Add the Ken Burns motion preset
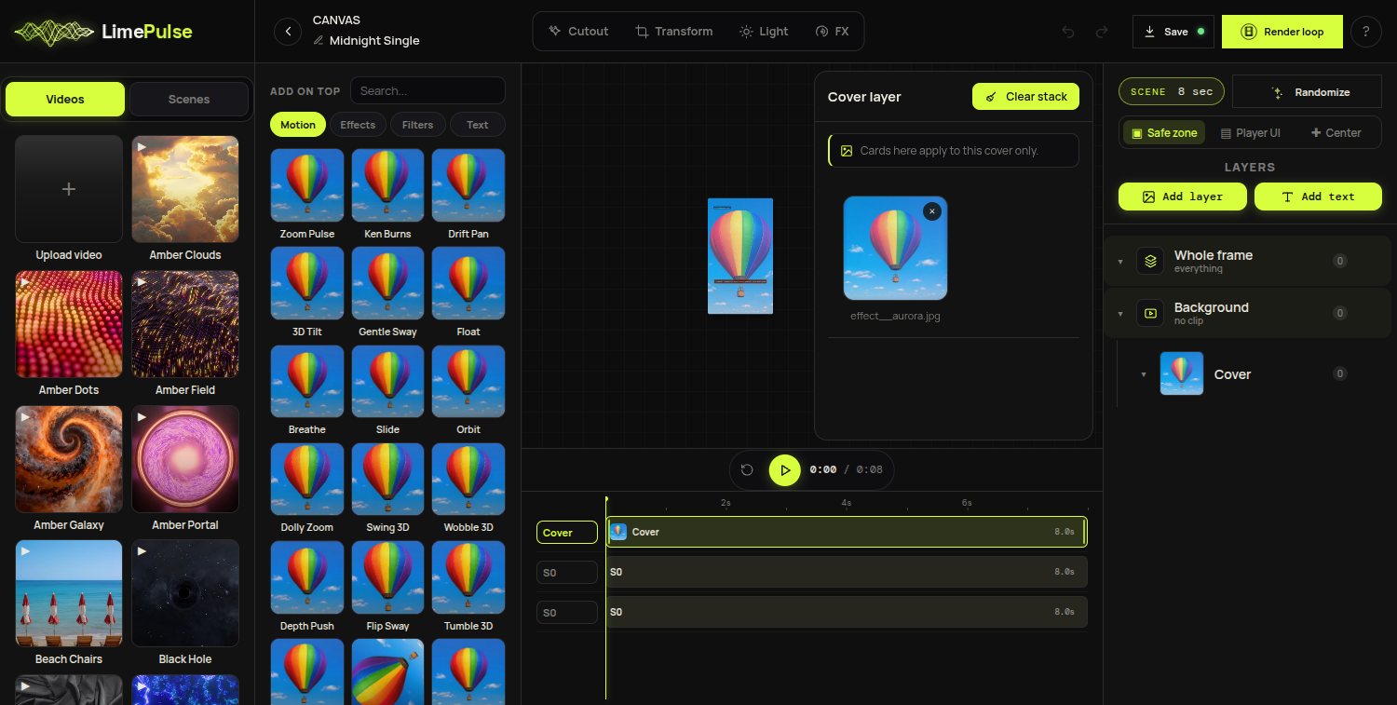This screenshot has width=1397, height=705. 387,186
